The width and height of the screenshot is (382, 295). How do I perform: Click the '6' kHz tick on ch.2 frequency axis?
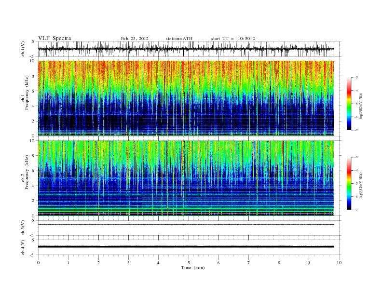click(34, 171)
